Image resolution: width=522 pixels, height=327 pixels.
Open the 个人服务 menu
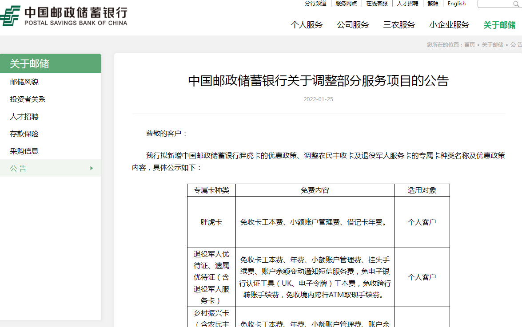pos(307,25)
